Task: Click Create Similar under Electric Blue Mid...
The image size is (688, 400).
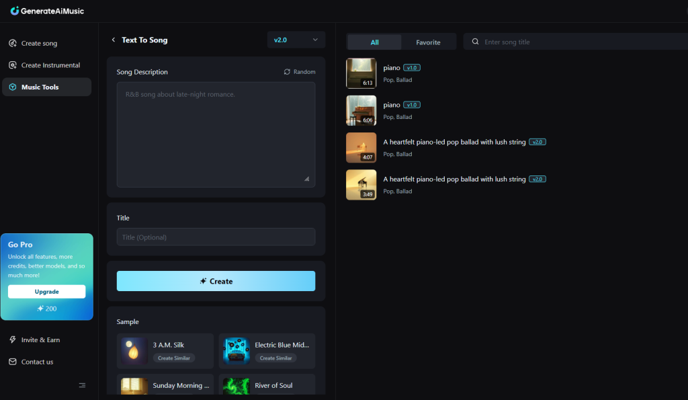Action: [275, 358]
